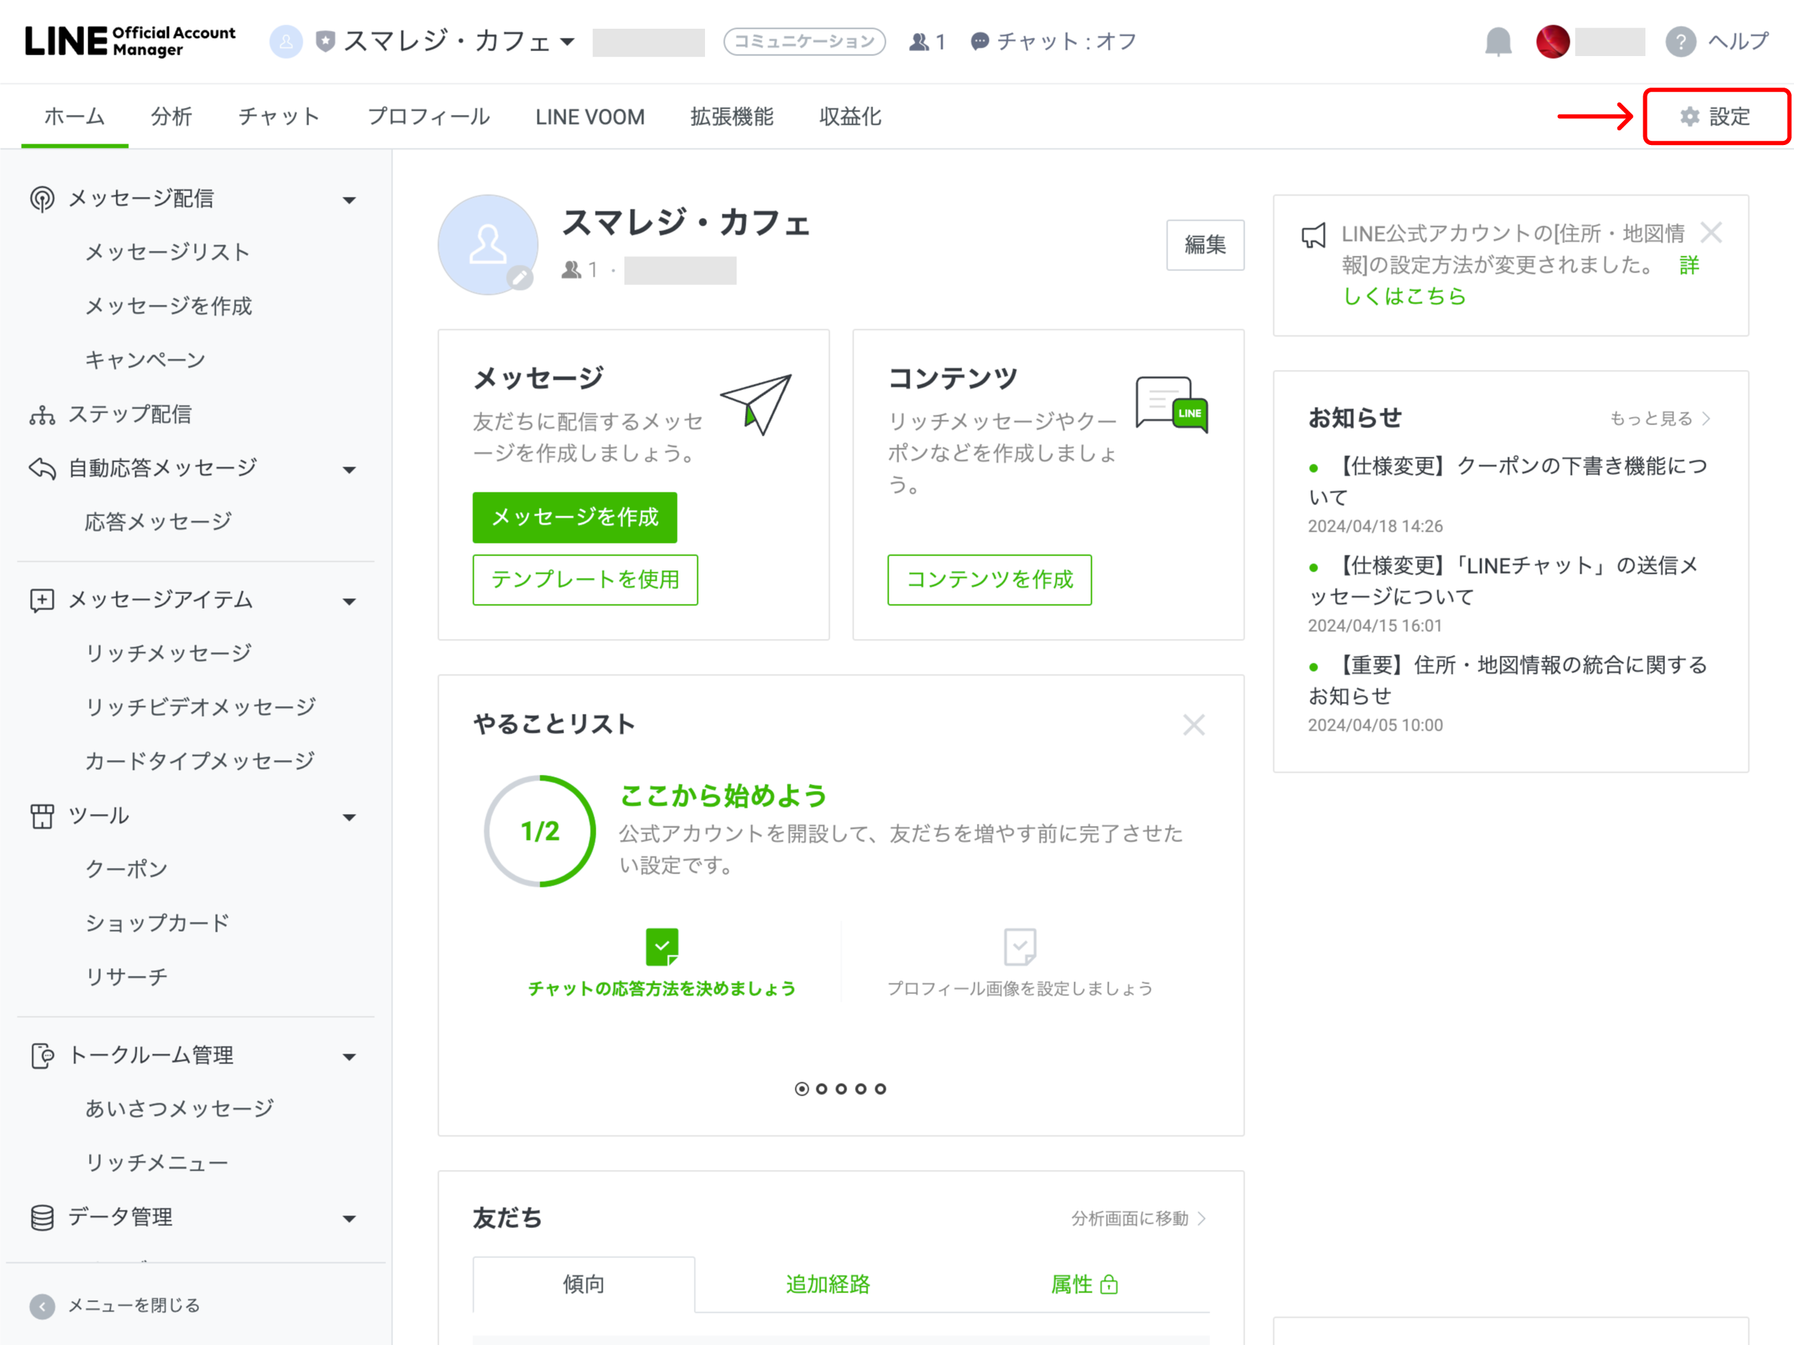Viewport: 1794px width, 1345px height.
Task: Click the paper plane message icon
Action: coord(756,403)
